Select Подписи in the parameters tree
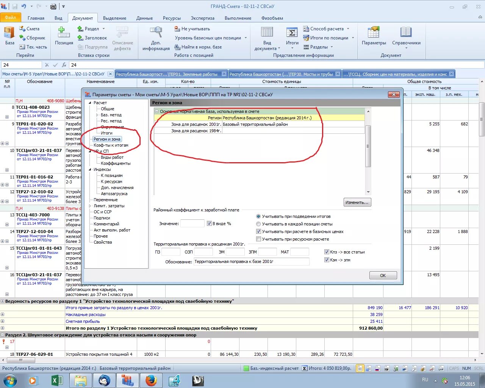 (x=102, y=218)
